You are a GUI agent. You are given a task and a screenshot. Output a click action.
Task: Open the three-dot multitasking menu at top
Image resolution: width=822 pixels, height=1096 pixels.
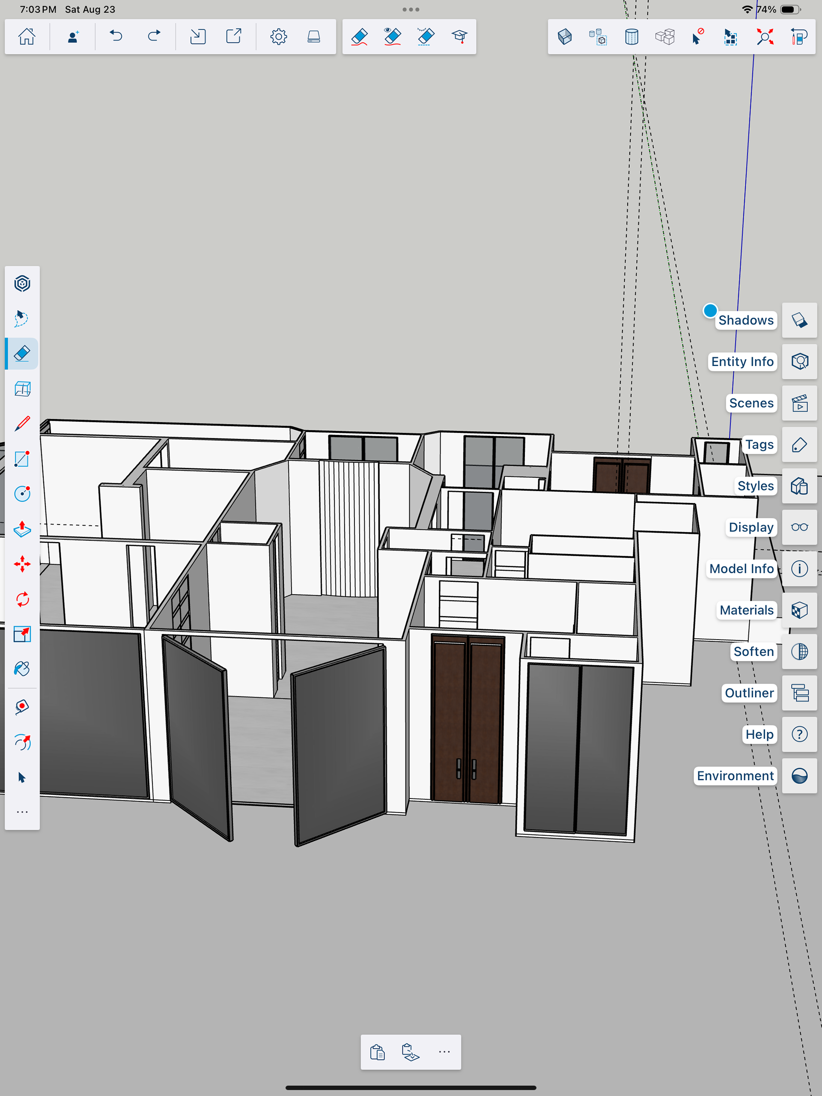pos(411,9)
